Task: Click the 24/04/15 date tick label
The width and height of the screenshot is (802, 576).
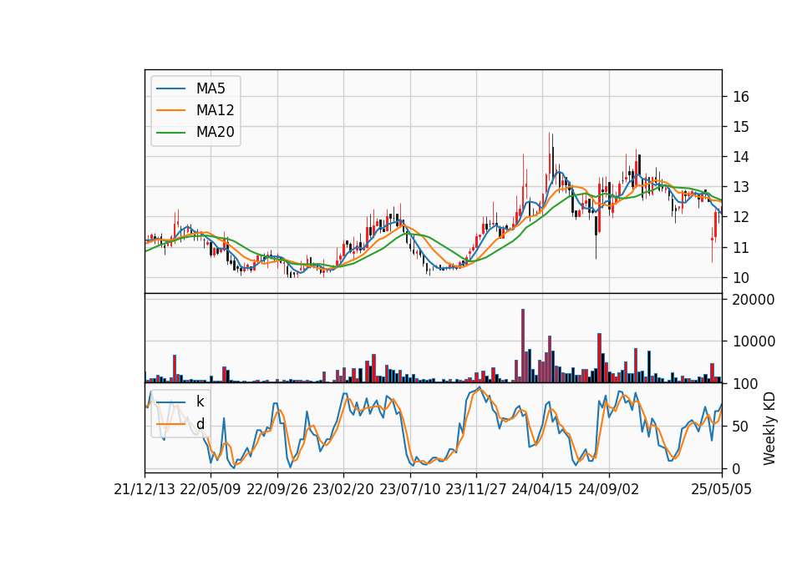Action: (542, 490)
